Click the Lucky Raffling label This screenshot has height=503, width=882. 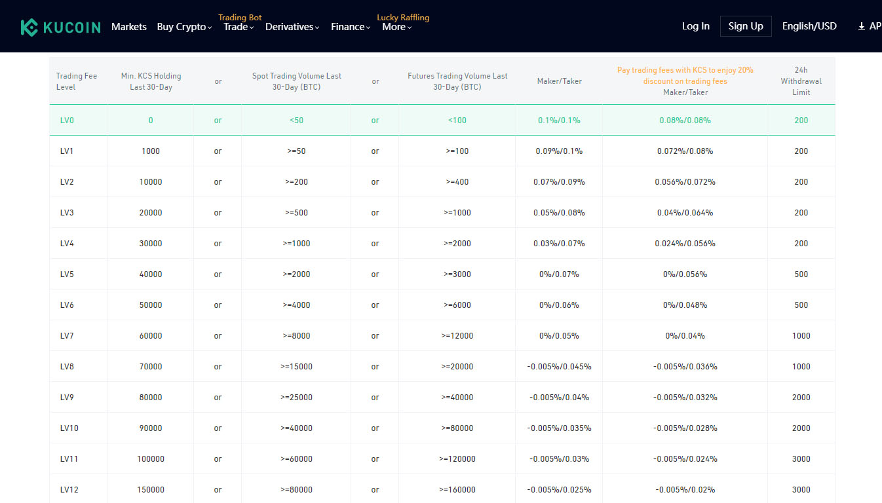tap(403, 17)
